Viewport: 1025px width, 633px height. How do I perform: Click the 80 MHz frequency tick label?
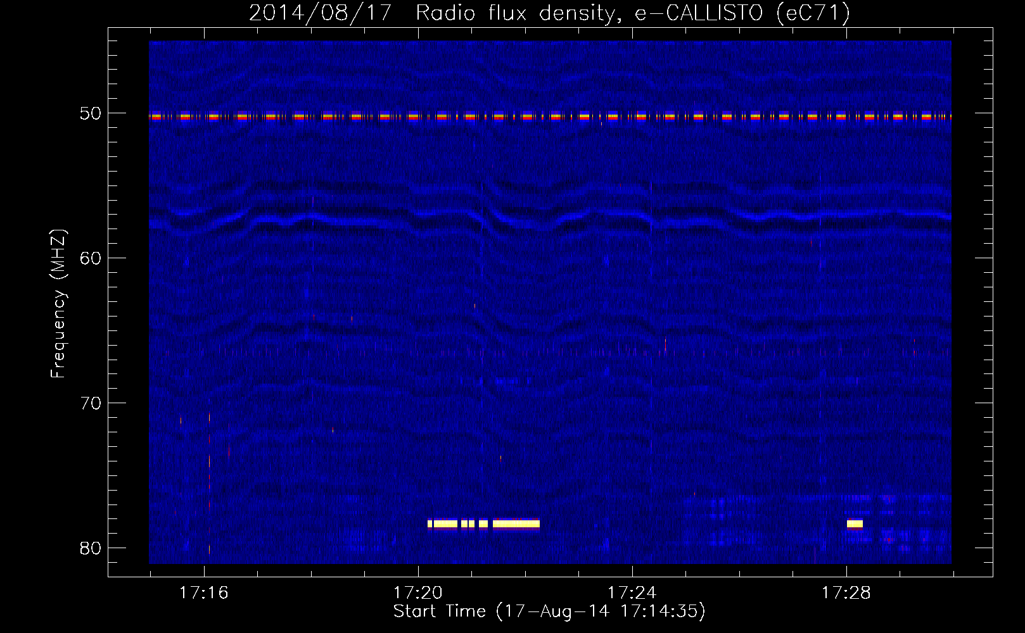point(91,548)
